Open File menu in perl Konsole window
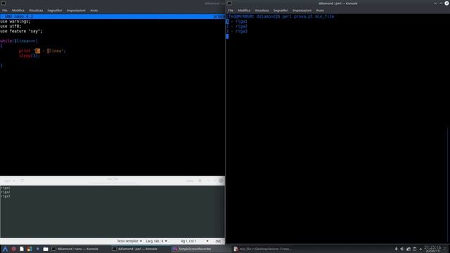The height and width of the screenshot is (253, 450). point(231,11)
